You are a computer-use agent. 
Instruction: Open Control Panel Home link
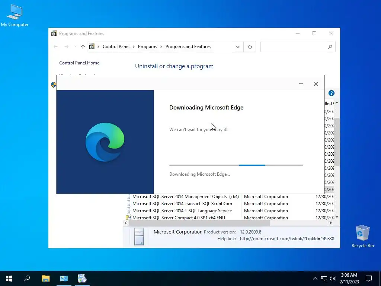pyautogui.click(x=79, y=63)
